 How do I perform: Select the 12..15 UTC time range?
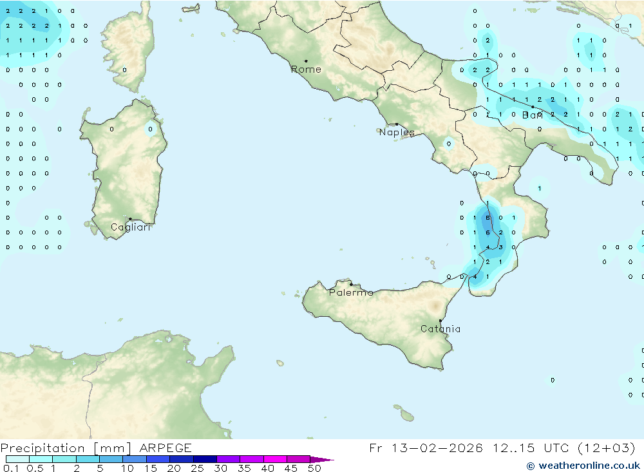click(524, 448)
